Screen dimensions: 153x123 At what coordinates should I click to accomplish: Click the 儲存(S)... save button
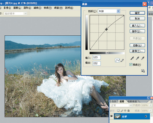point(137,31)
